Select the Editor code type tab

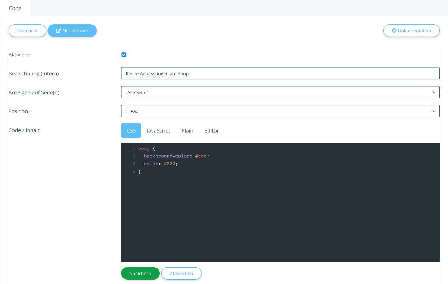(x=212, y=130)
